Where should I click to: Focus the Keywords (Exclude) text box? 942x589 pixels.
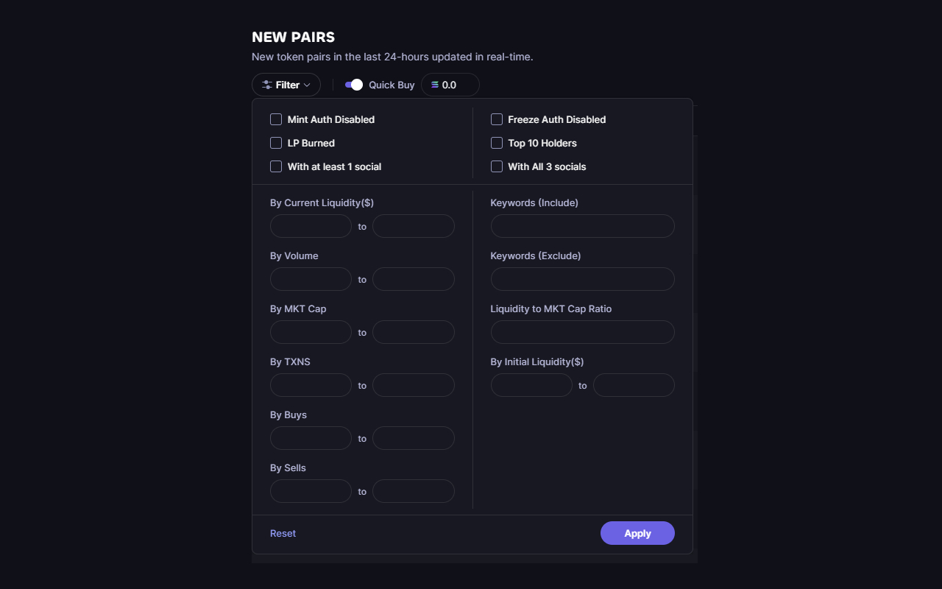coord(582,279)
